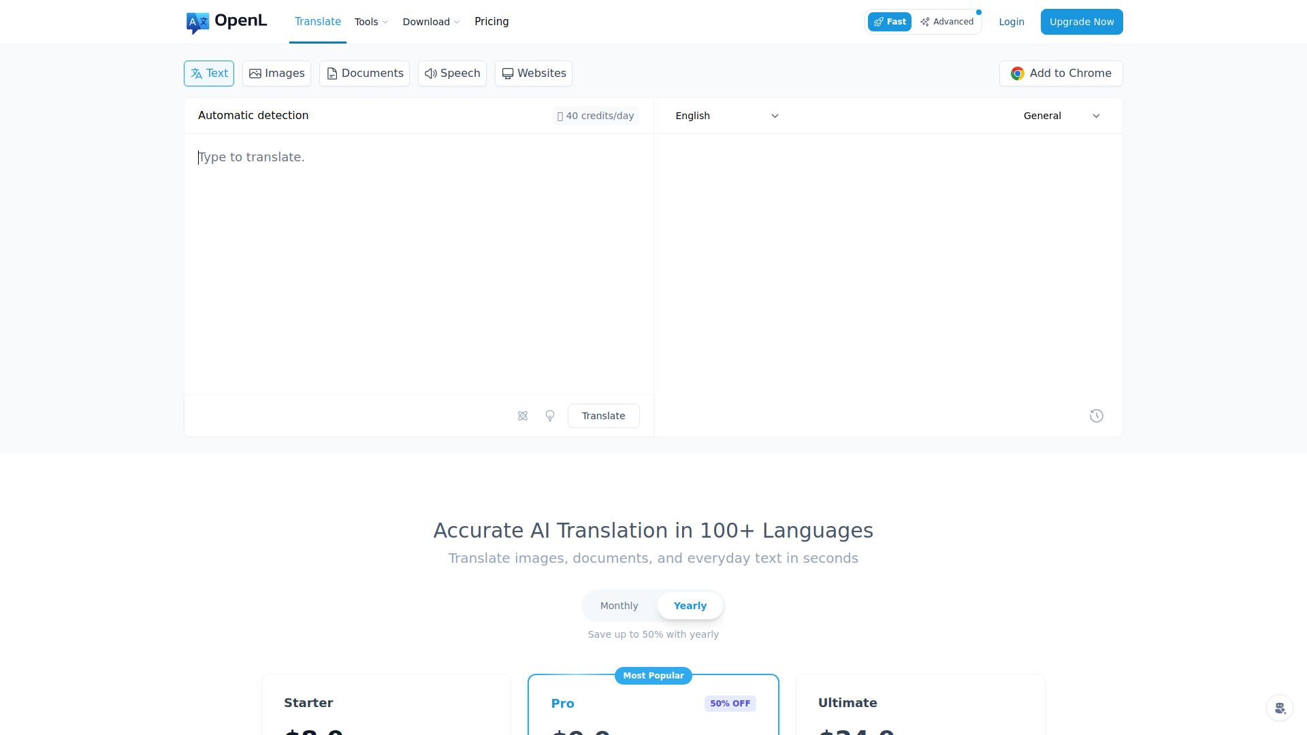Open the support chat widget icon
1307x735 pixels.
[x=1280, y=708]
